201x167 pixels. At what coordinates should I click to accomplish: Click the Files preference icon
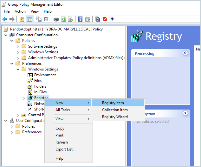coord(30,81)
